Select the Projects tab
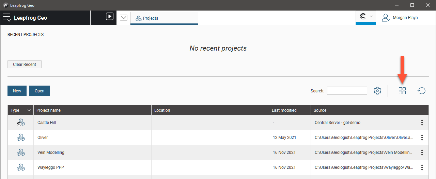This screenshot has width=436, height=179. click(x=164, y=18)
